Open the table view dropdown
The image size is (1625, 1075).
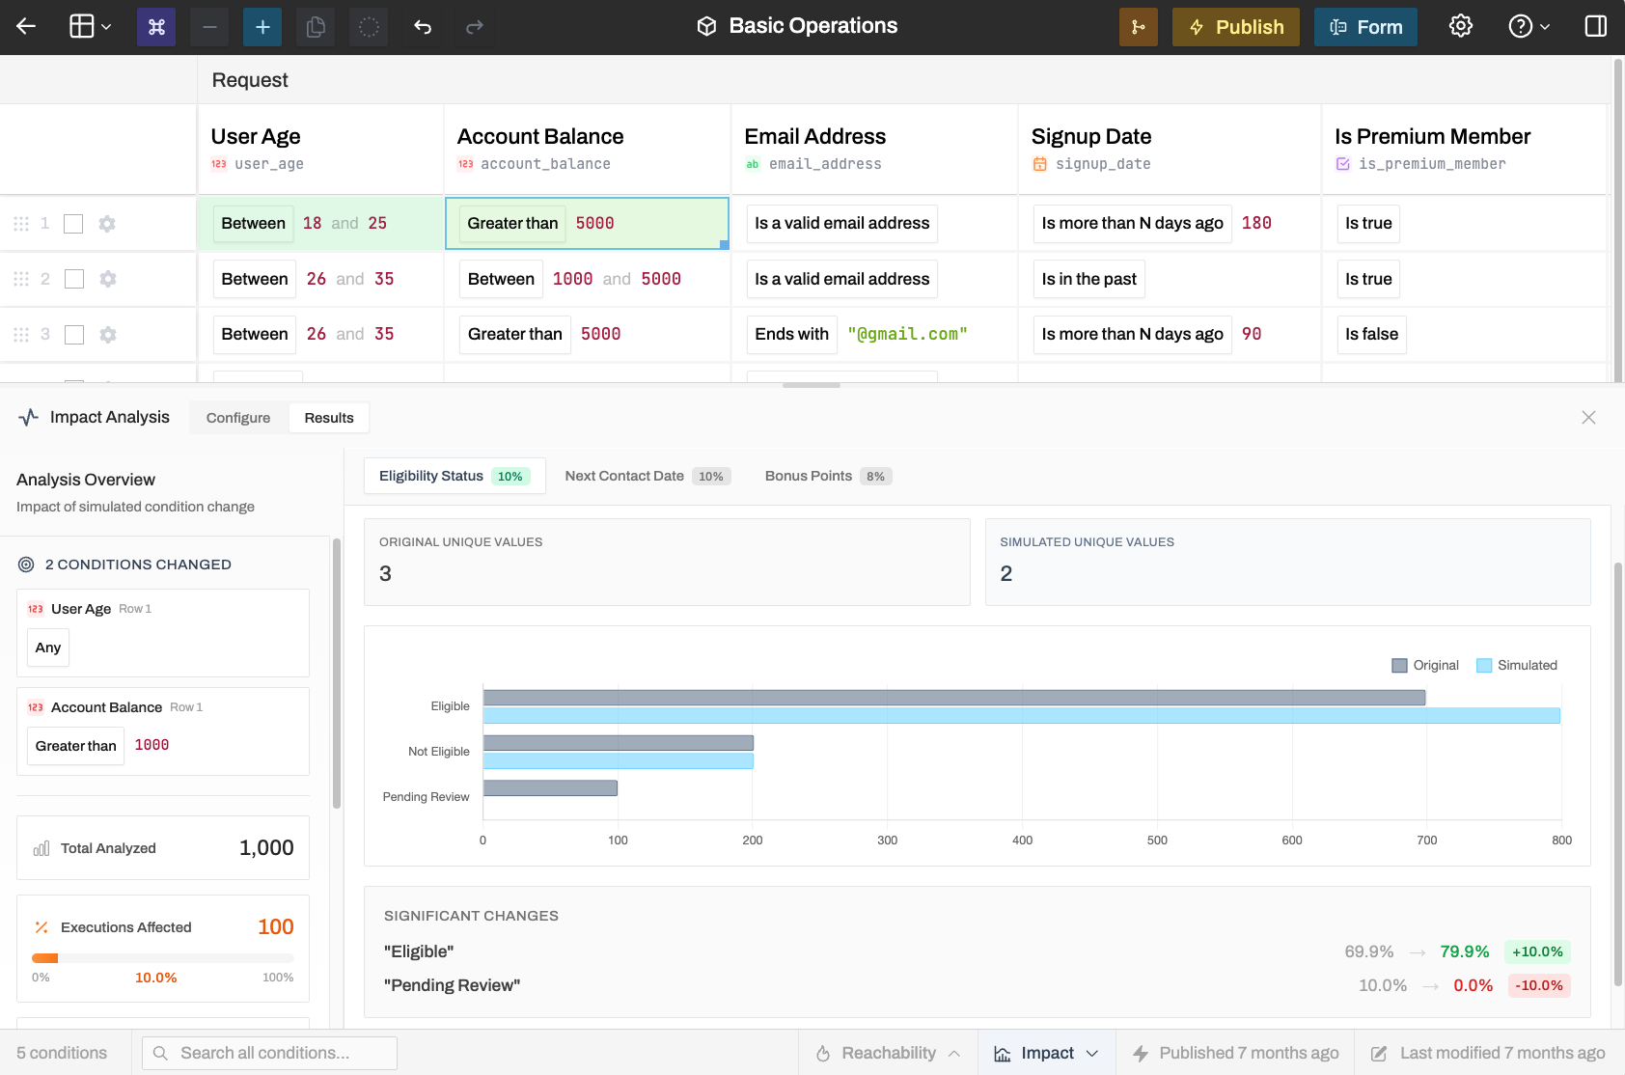coord(91,27)
